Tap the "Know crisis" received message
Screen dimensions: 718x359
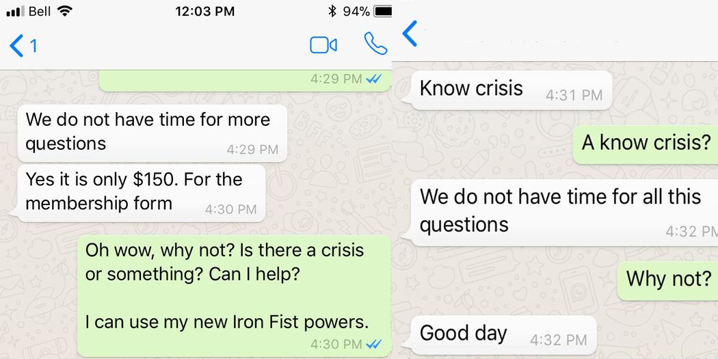coord(511,90)
